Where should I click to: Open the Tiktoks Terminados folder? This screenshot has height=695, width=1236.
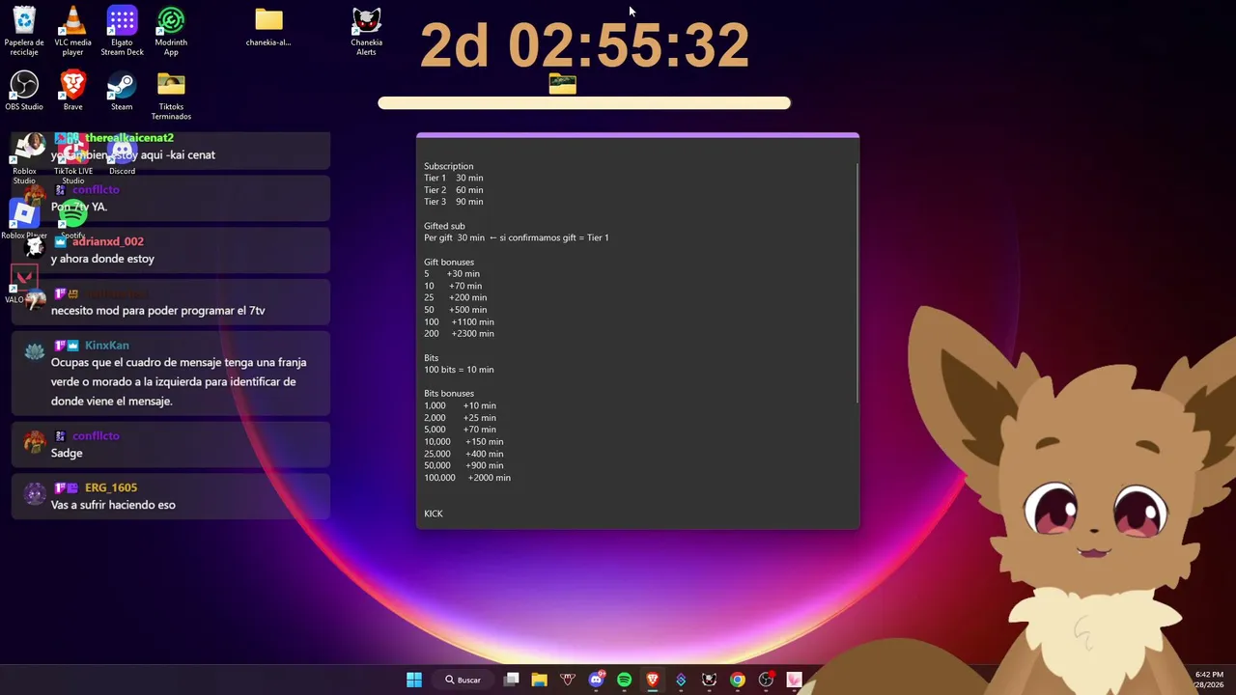coord(171,95)
